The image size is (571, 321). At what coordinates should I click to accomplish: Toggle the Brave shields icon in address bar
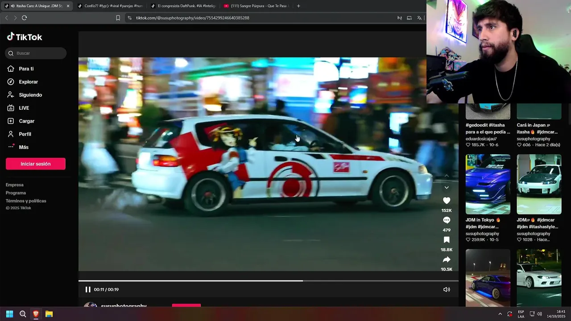pos(399,18)
